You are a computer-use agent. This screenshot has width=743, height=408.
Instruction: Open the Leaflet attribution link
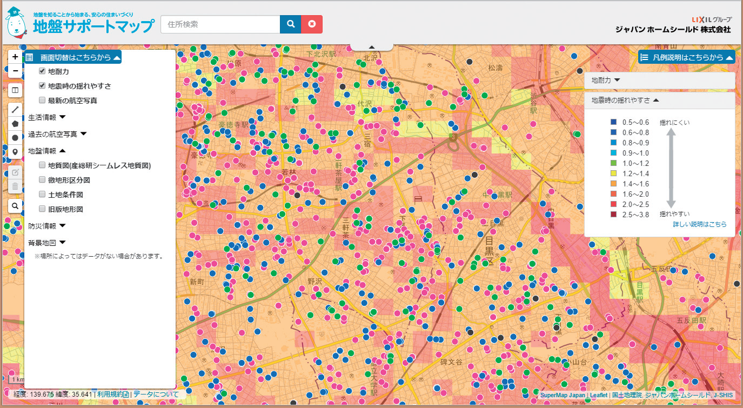pyautogui.click(x=598, y=396)
